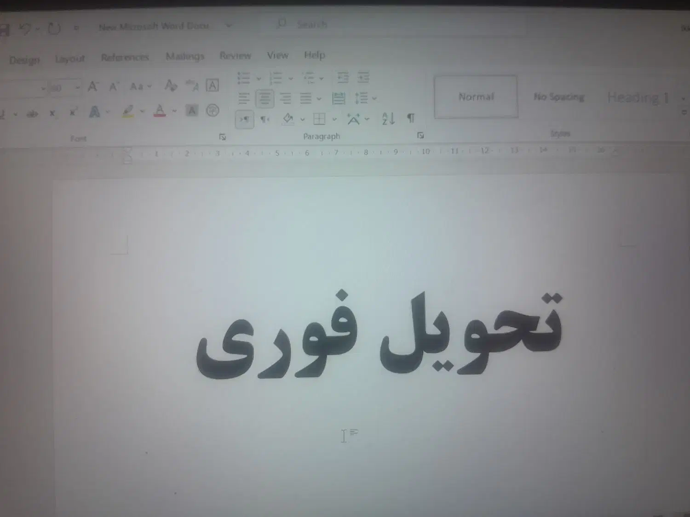Expand the line spacing dropdown
Viewport: 690px width, 517px height.
point(374,98)
